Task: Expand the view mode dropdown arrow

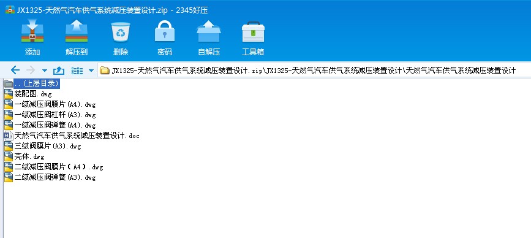Action: [91, 71]
